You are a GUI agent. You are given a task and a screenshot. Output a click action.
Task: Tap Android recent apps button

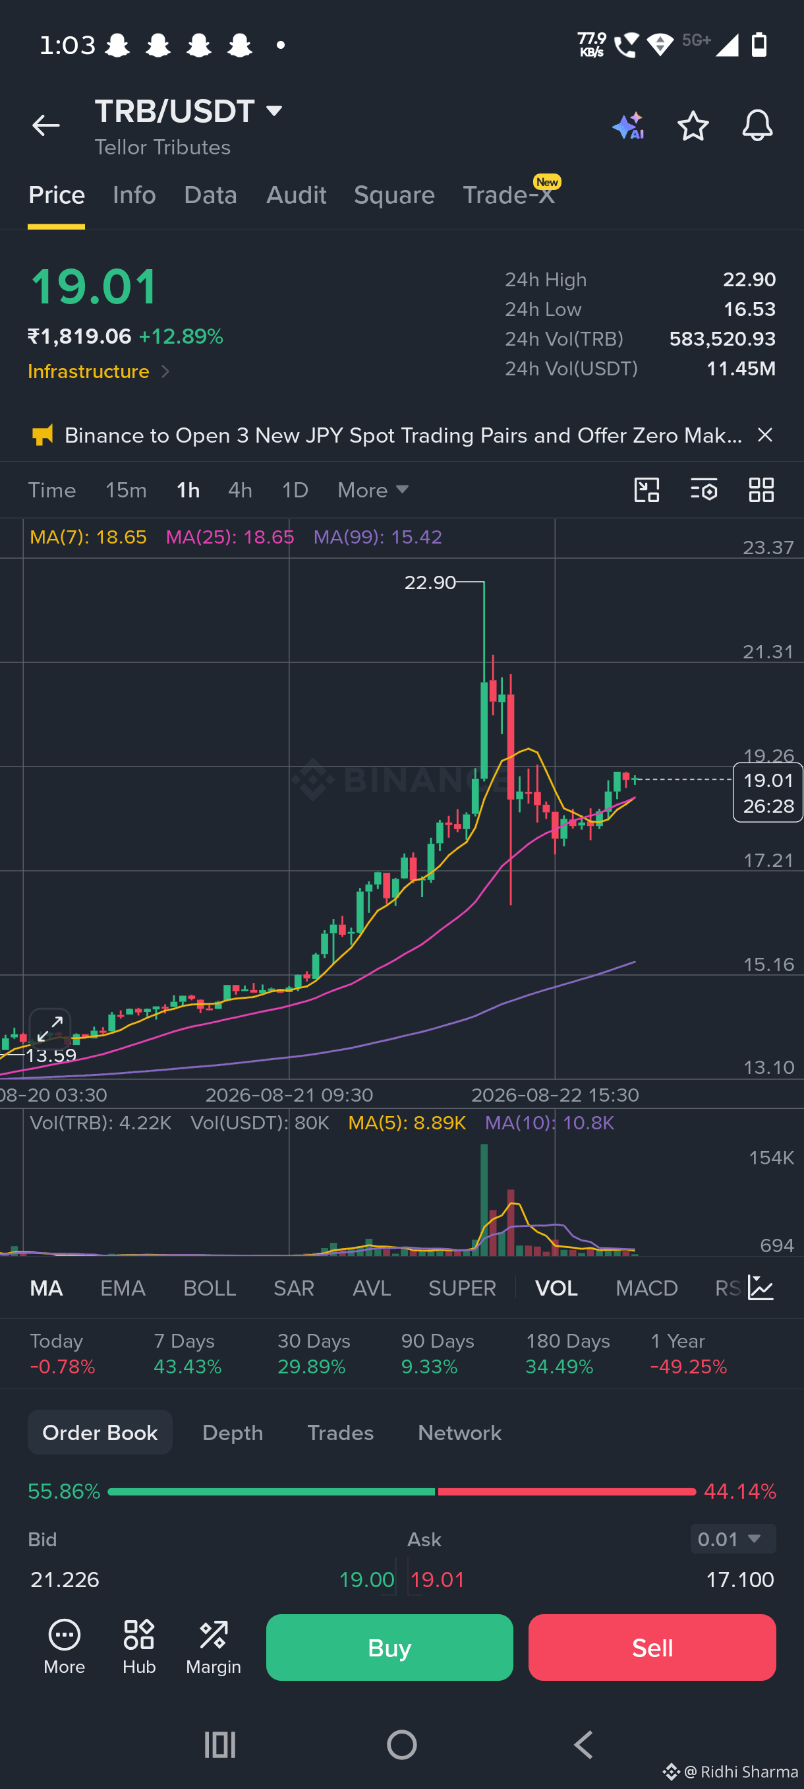220,1744
